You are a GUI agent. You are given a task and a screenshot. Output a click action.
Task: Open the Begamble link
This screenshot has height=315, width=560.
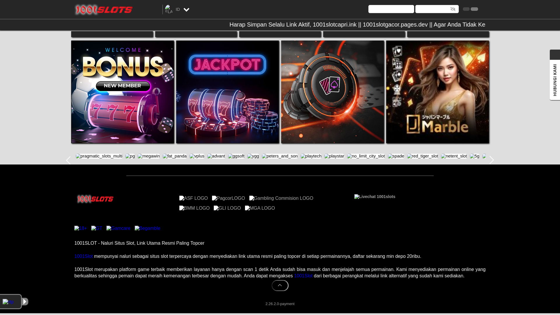coord(148,228)
